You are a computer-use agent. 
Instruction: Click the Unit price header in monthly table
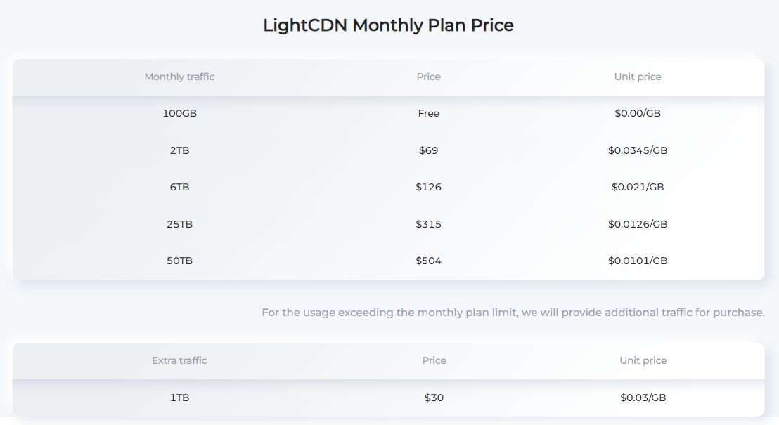[638, 77]
